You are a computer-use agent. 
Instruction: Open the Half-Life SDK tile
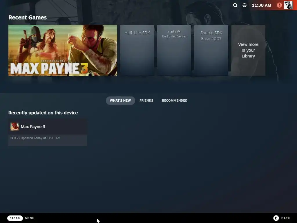137,51
